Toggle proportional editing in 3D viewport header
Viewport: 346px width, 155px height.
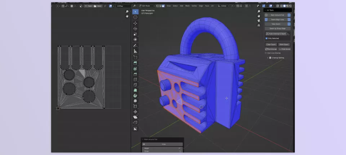tap(246, 6)
